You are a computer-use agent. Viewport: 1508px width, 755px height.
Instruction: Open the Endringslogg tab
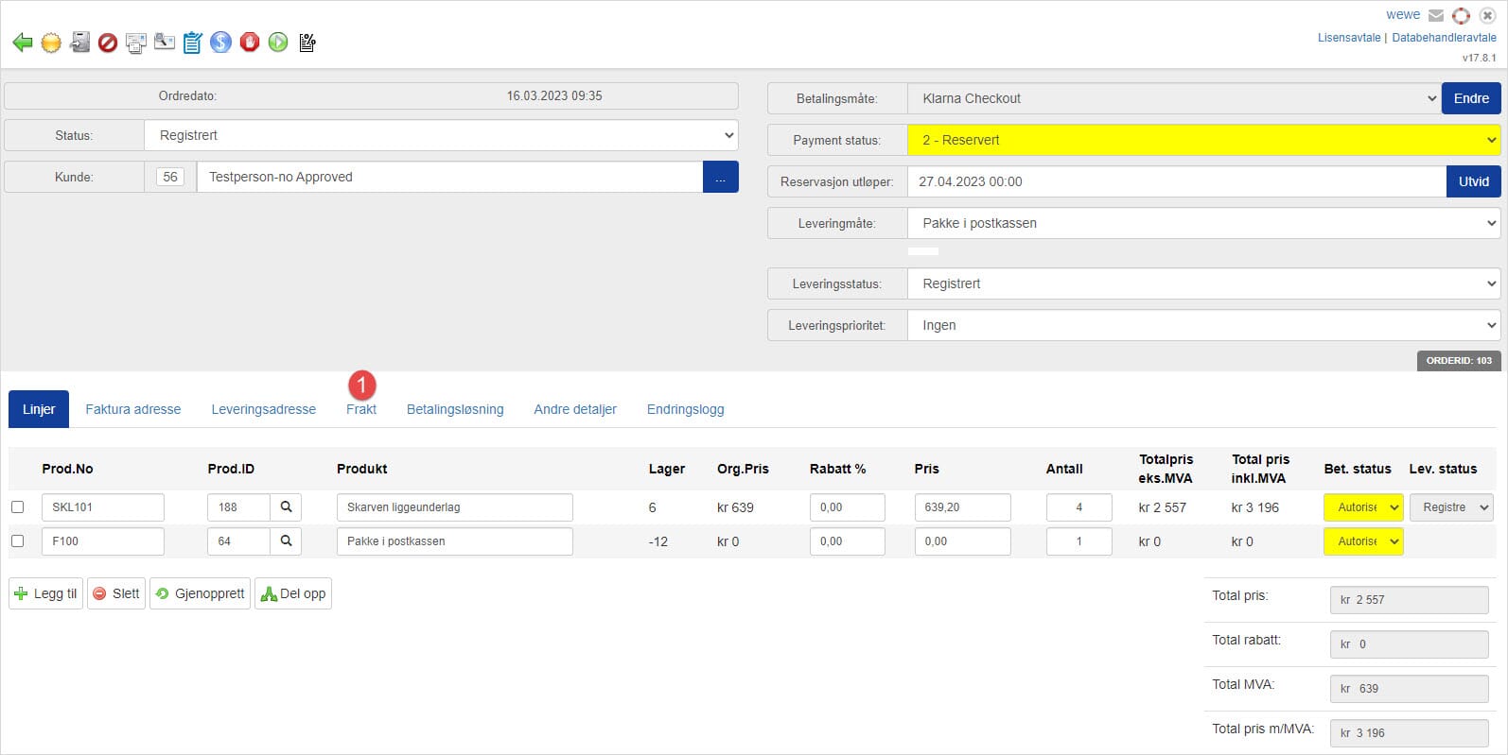(685, 409)
